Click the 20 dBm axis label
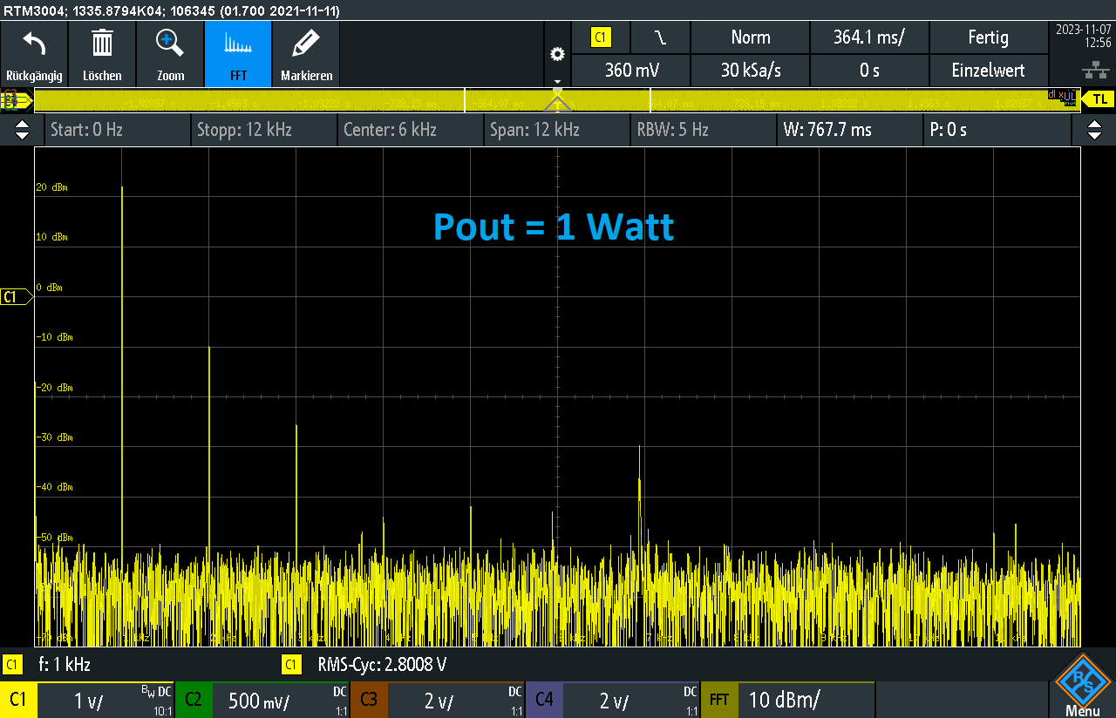Image resolution: width=1116 pixels, height=718 pixels. pyautogui.click(x=51, y=187)
